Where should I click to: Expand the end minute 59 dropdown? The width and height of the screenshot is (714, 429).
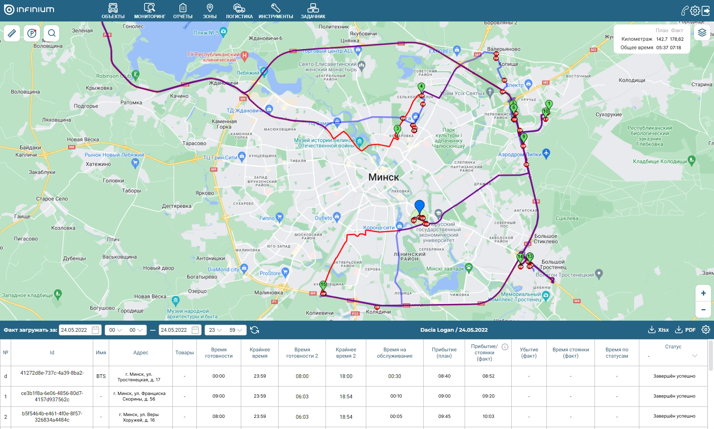[236, 330]
